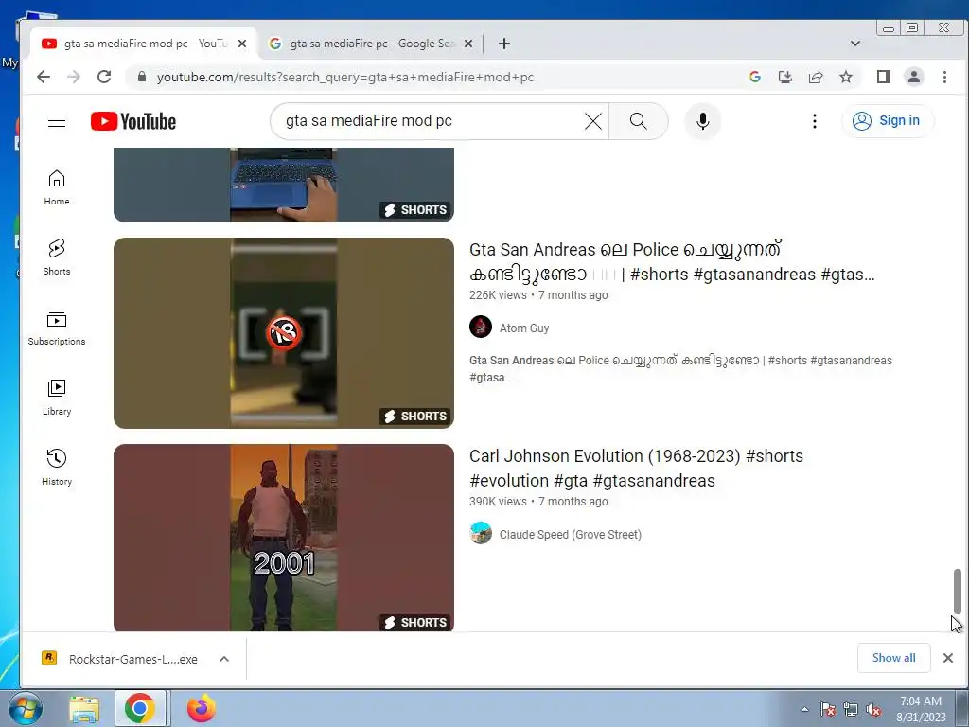Viewport: 969px width, 727px height.
Task: Open Library in sidebar
Action: [x=56, y=397]
